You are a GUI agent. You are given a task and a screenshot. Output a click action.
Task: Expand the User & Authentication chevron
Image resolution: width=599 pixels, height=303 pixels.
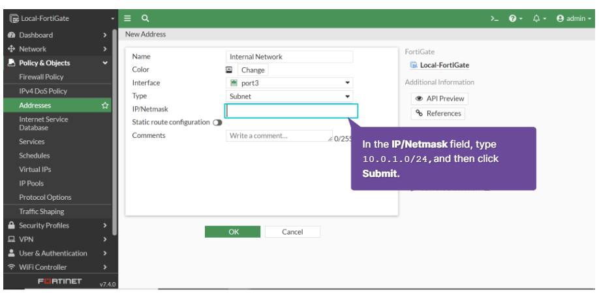coord(104,253)
